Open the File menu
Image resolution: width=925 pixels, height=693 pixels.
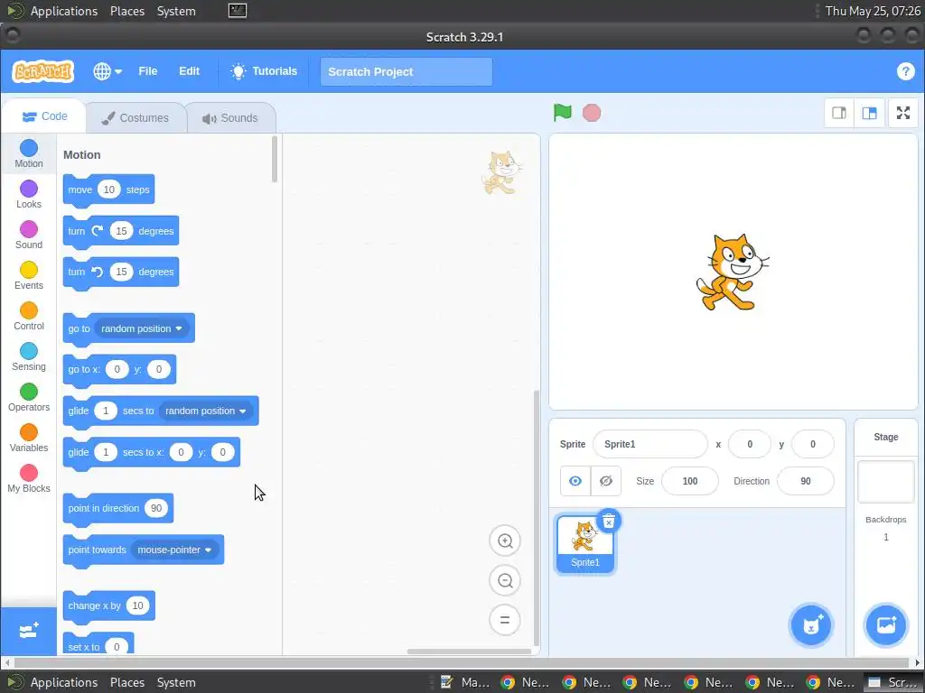point(147,71)
